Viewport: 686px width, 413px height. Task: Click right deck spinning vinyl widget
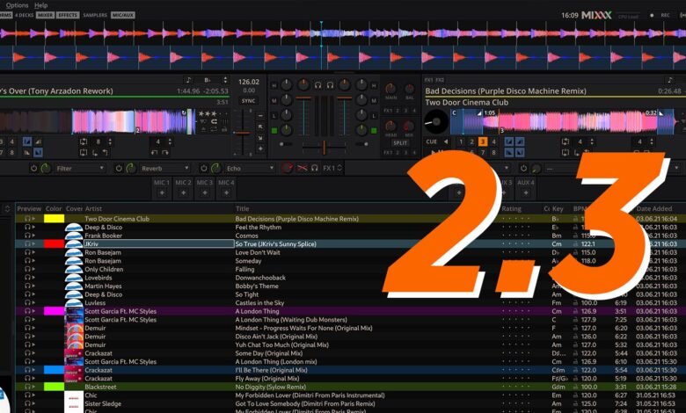[x=436, y=122]
